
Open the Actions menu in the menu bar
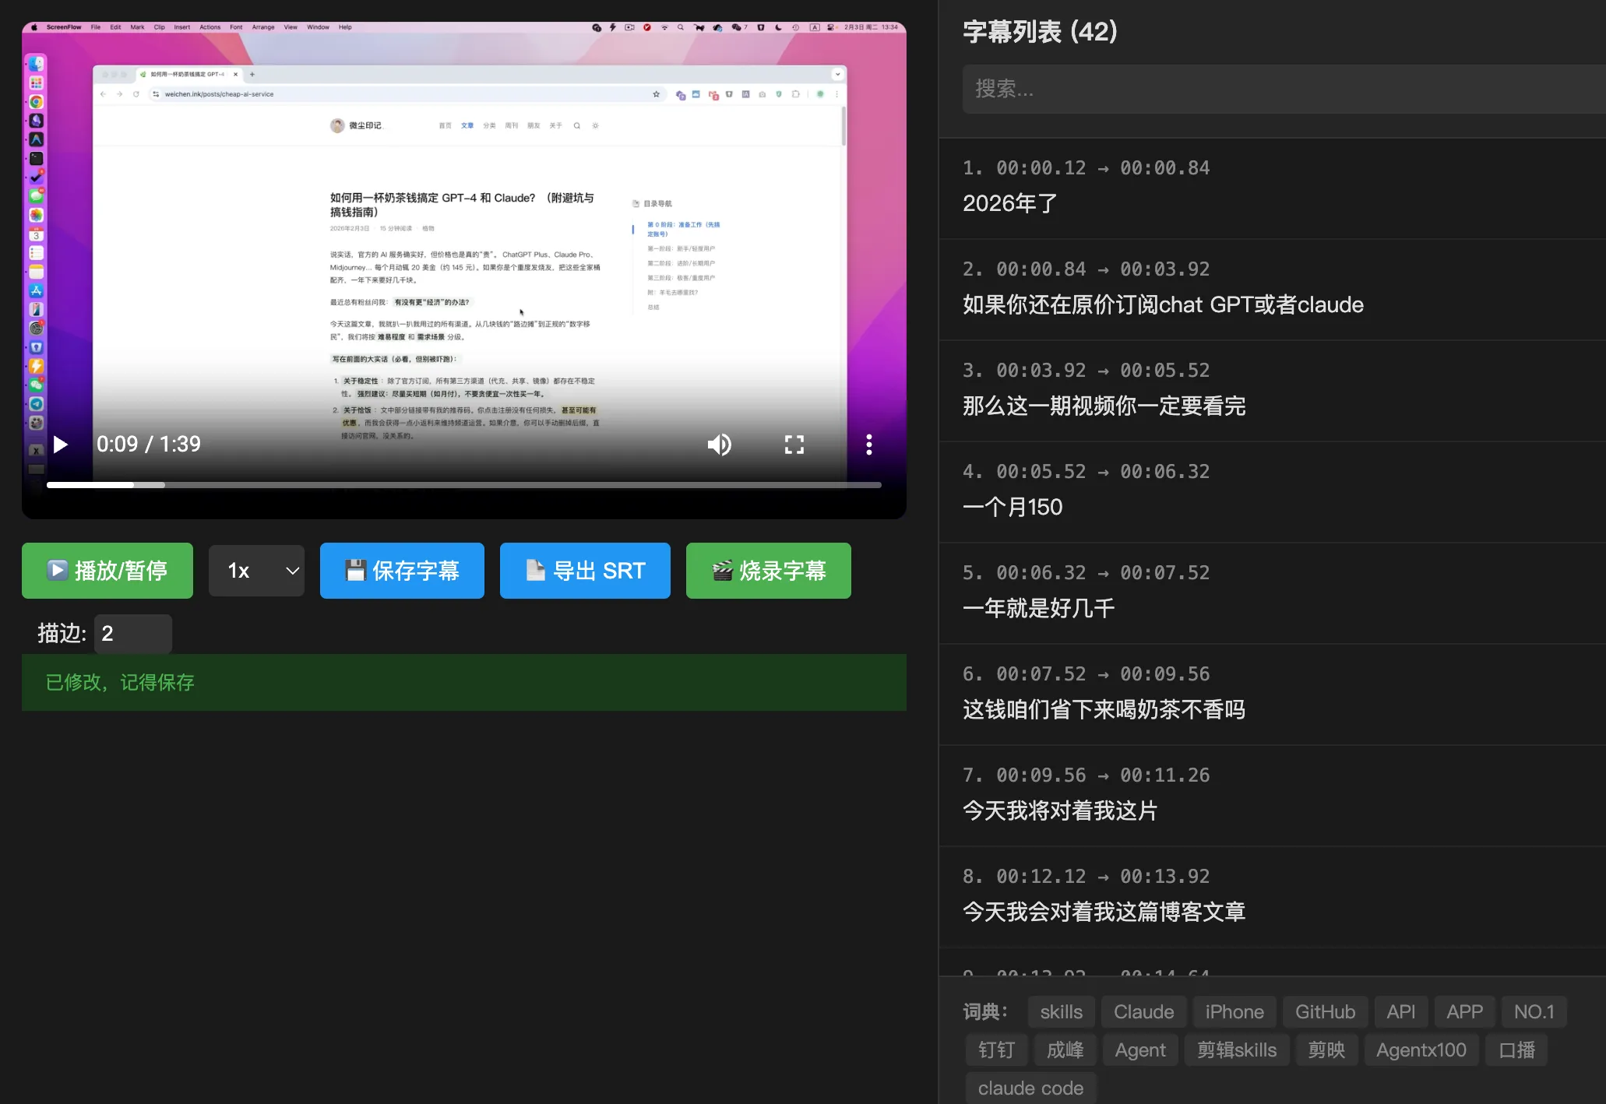click(x=209, y=26)
